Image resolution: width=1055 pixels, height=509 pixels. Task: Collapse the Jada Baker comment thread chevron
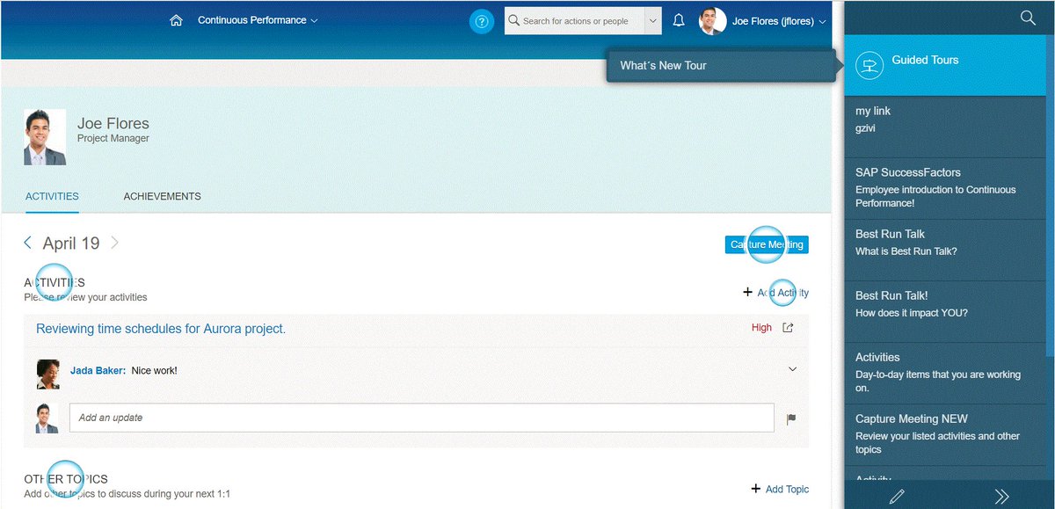click(790, 370)
